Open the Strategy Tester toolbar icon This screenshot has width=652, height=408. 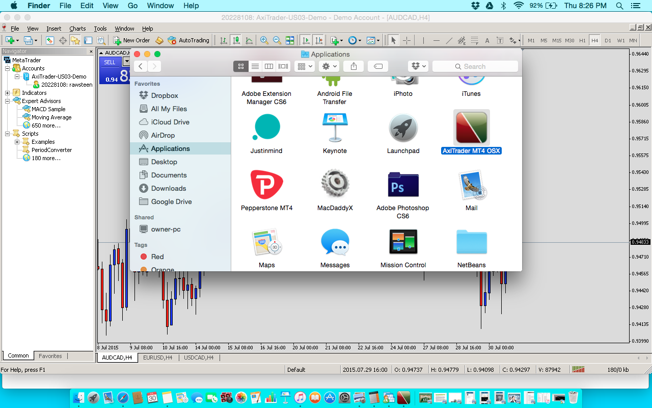[101, 40]
